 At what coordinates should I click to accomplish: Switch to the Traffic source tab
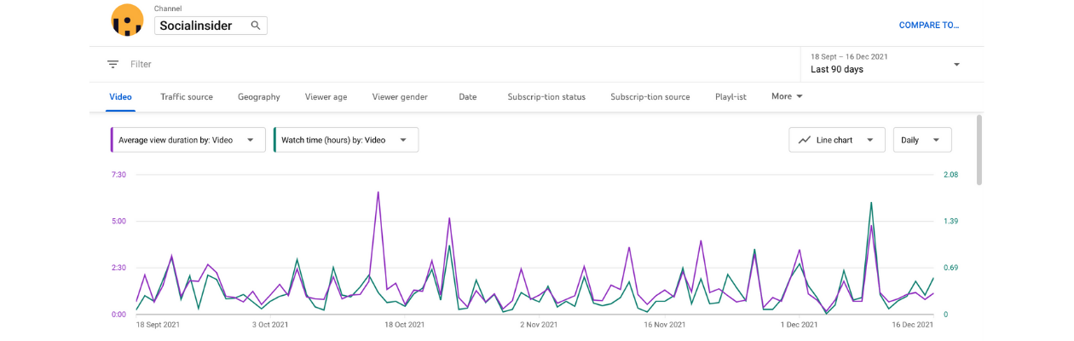pos(187,97)
